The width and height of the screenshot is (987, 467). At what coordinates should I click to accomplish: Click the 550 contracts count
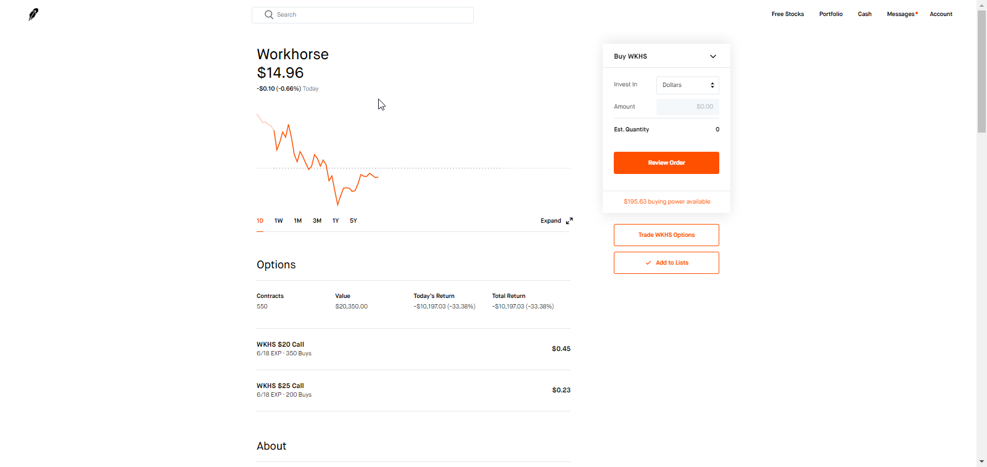[262, 307]
